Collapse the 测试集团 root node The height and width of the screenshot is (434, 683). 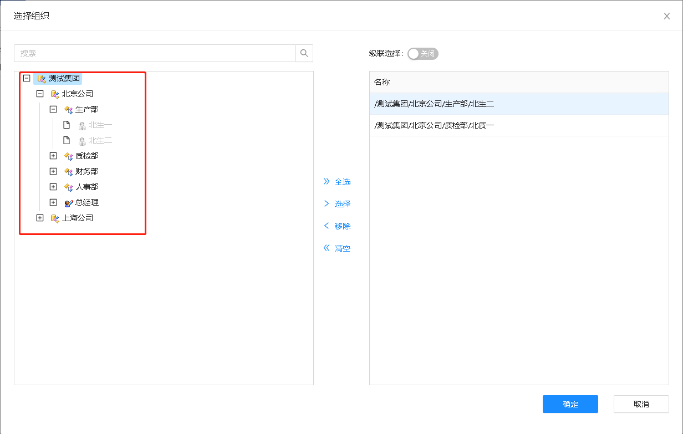click(27, 79)
